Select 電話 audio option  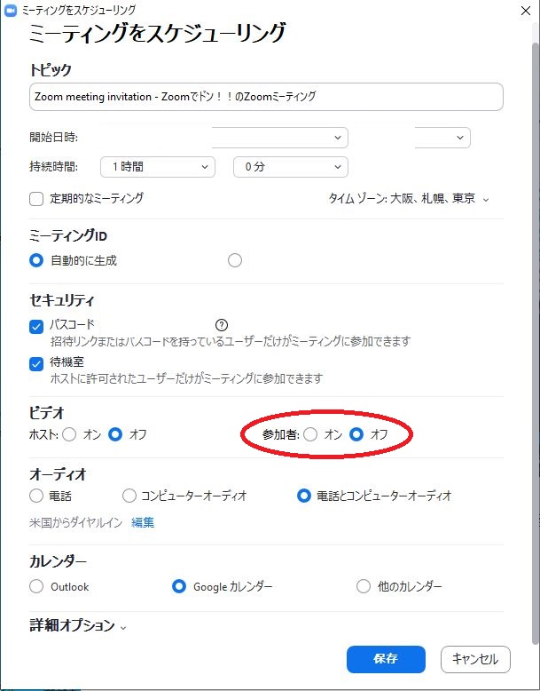coord(36,496)
